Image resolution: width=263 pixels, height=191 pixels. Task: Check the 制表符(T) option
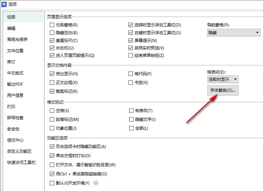[131, 111]
